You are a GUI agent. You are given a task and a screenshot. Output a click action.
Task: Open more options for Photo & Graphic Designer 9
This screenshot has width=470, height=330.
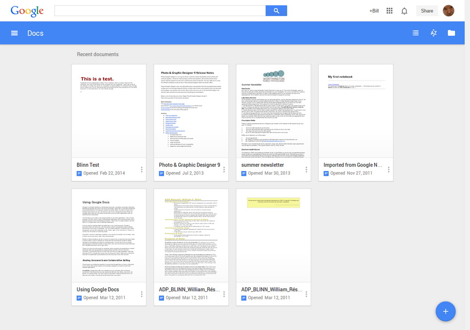point(224,170)
